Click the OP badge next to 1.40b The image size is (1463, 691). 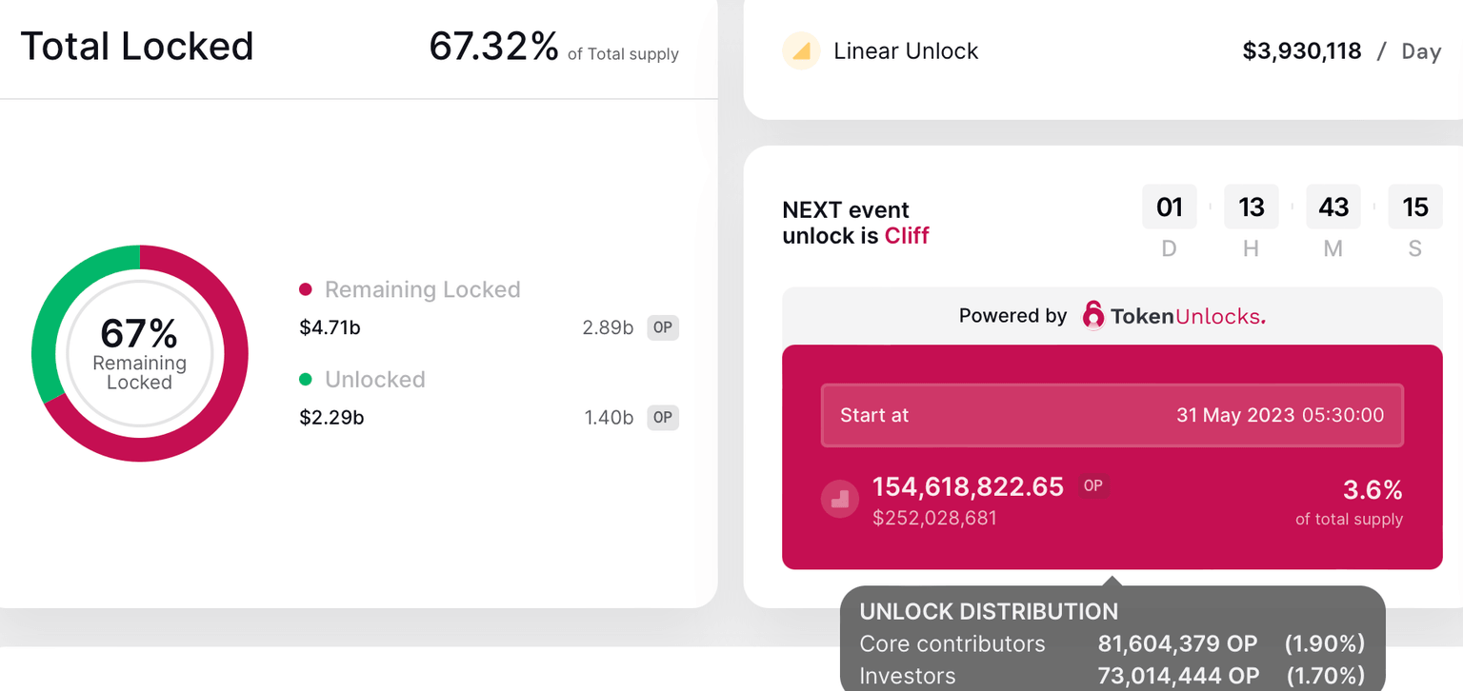pyautogui.click(x=662, y=418)
